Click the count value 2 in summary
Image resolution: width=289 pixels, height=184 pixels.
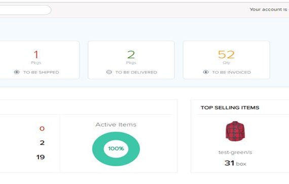click(42, 143)
